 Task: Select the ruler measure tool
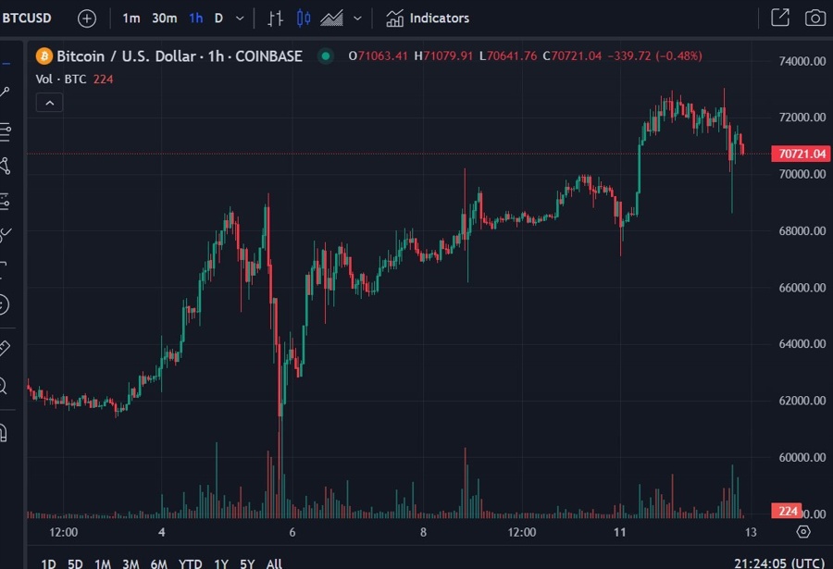click(x=4, y=348)
